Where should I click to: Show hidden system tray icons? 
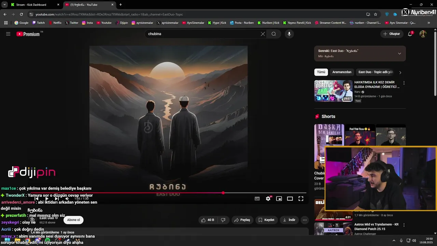click(x=394, y=241)
